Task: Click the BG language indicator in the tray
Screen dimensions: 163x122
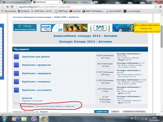Action: (132, 119)
